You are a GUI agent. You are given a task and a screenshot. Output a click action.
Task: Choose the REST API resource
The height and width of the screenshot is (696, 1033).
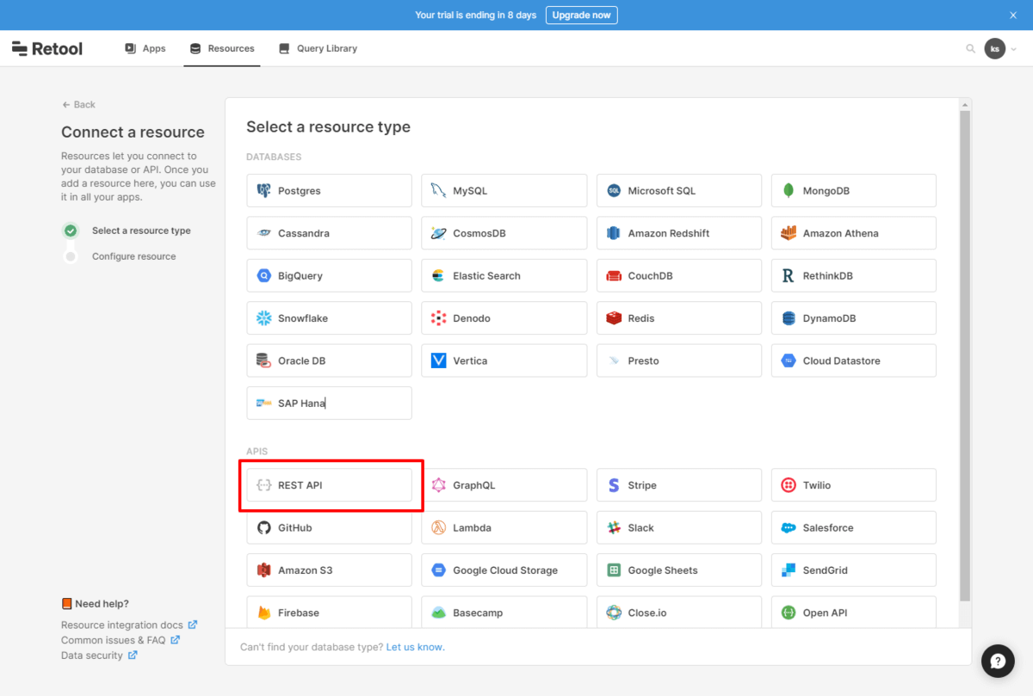point(329,485)
